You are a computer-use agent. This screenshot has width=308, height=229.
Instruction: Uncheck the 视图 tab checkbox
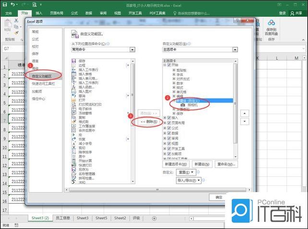pos(169,143)
